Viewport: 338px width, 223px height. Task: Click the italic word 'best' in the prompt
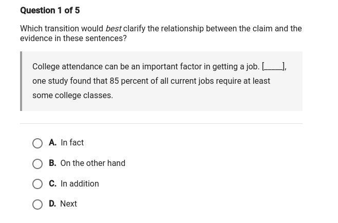113,29
